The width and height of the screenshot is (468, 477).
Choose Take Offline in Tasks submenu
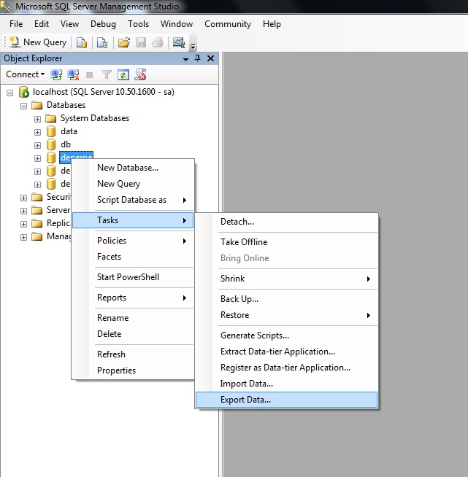[x=286, y=242]
